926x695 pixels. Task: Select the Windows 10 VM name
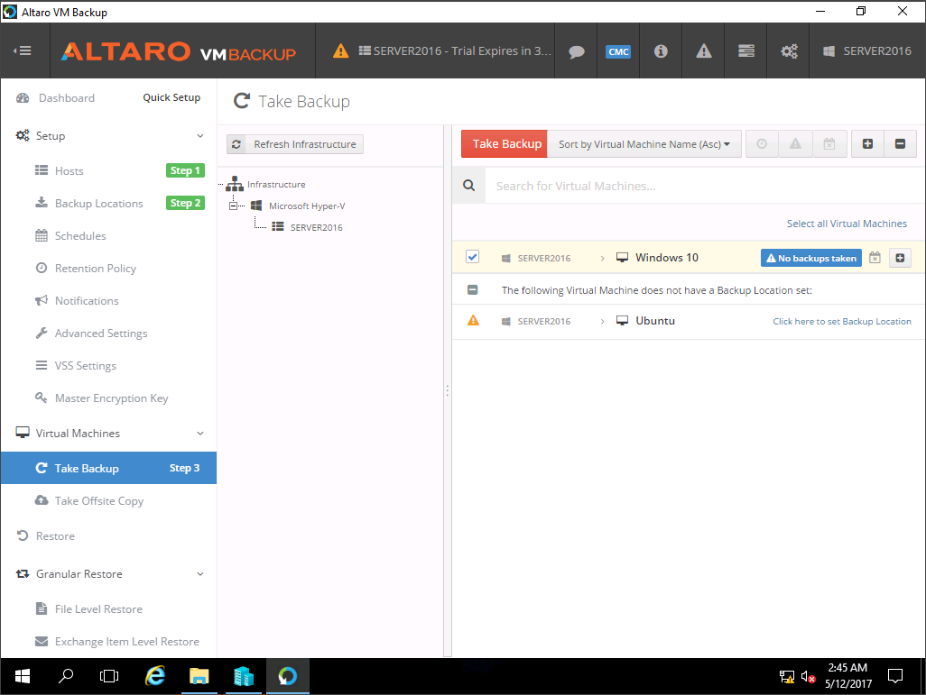pos(667,257)
